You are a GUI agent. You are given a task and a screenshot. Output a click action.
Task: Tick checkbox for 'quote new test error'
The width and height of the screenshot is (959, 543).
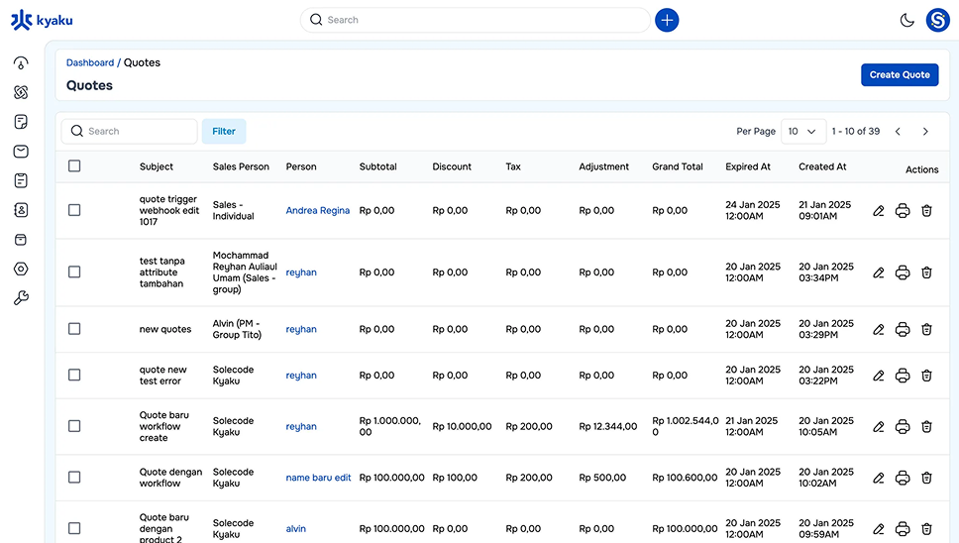click(74, 375)
